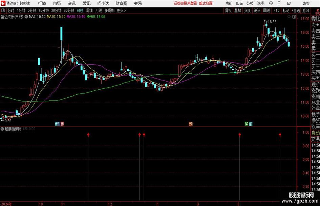Open the 功能 menu

pyautogui.click(x=229, y=3)
